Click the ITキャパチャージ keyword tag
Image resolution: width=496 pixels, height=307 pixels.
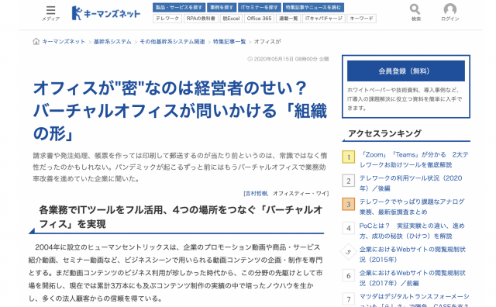pyautogui.click(x=324, y=19)
